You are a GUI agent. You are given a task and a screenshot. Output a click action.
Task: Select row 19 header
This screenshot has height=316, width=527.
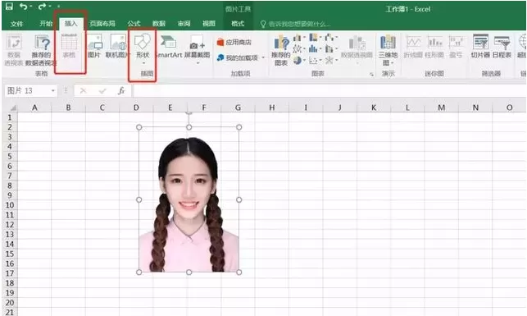10,293
